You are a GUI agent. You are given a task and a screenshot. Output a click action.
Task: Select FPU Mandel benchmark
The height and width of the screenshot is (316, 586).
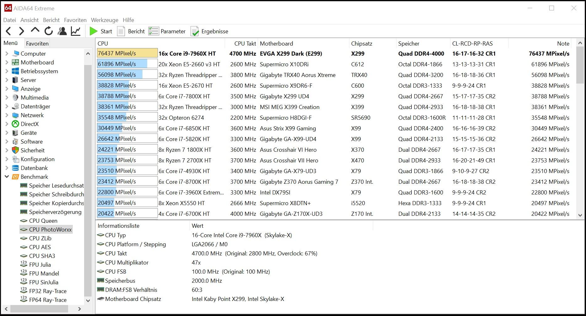point(44,274)
